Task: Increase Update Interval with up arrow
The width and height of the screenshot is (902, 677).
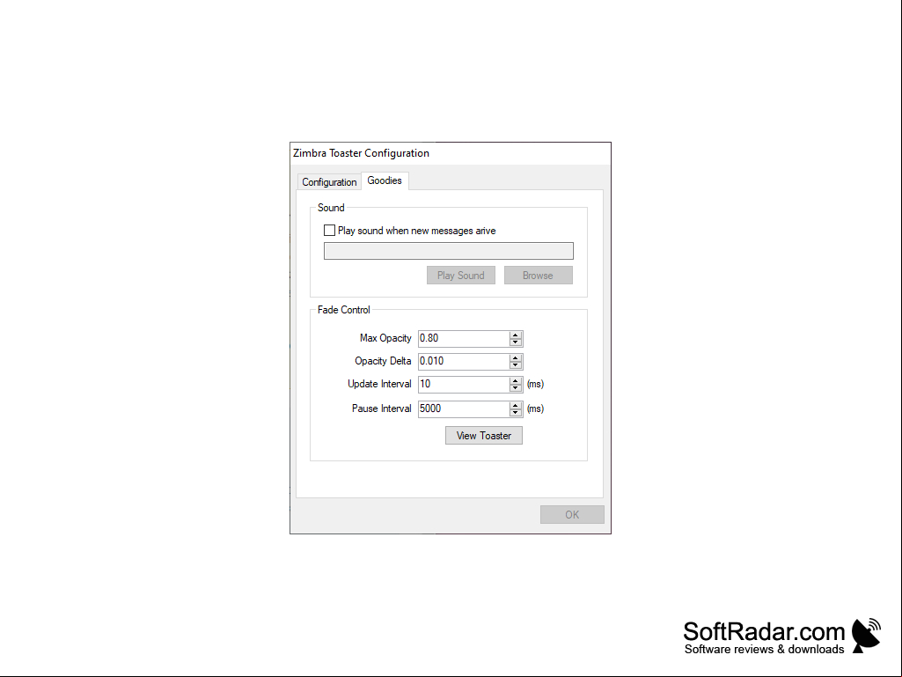Action: pos(516,381)
